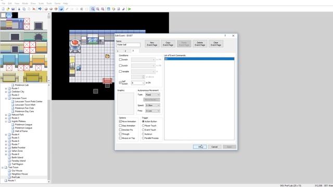
Task: Open the Materialbase toolbar icon
Action: (113, 9)
